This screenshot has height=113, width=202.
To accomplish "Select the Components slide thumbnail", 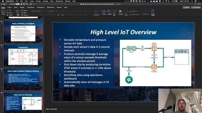I will [x=23, y=56].
